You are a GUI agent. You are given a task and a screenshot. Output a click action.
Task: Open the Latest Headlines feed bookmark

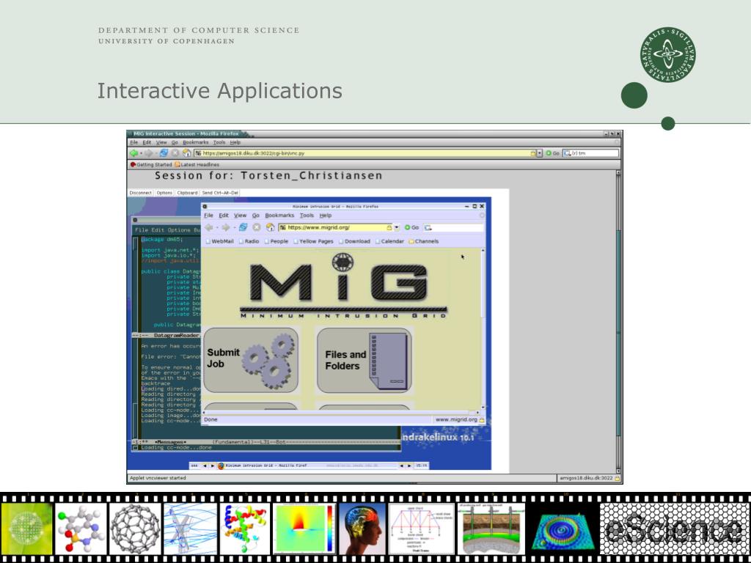coord(197,165)
